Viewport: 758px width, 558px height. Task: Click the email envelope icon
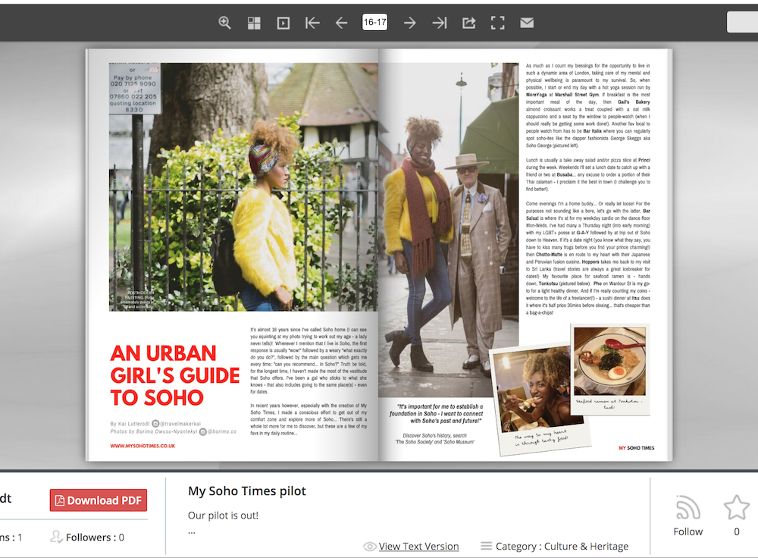[527, 23]
